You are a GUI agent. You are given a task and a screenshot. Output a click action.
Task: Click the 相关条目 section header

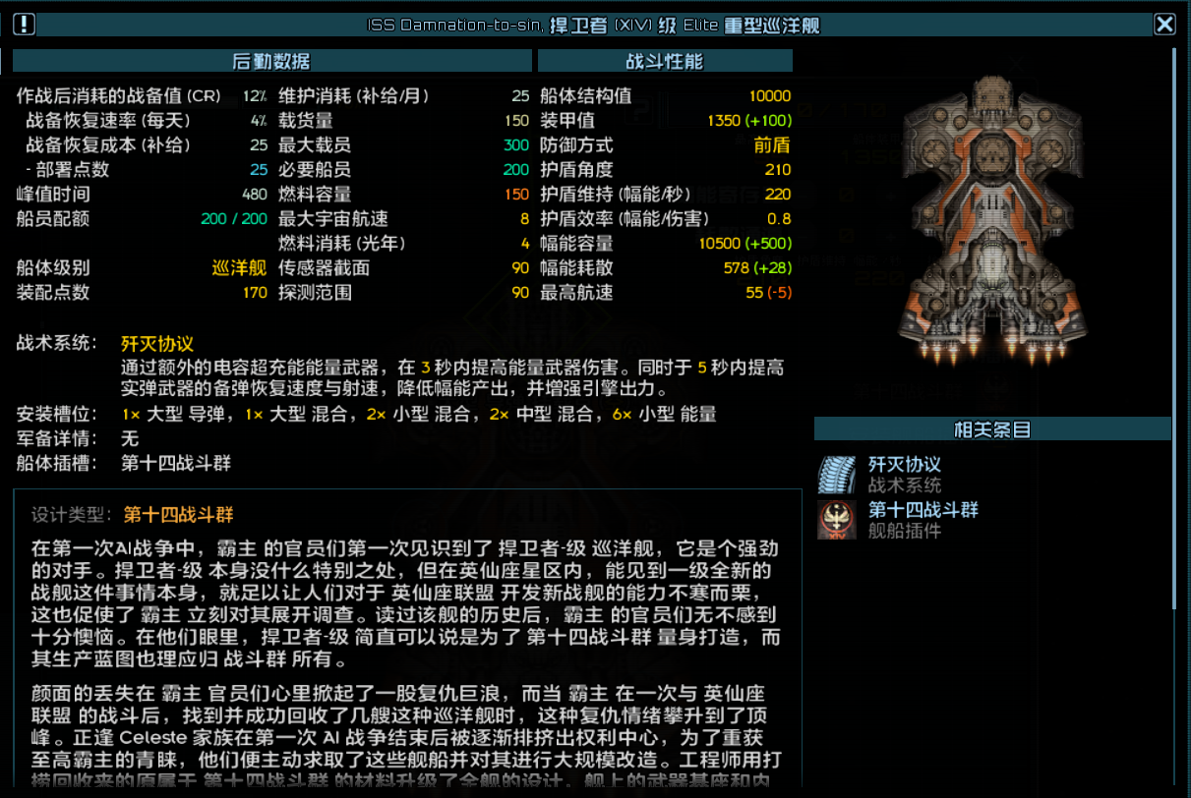click(x=992, y=428)
